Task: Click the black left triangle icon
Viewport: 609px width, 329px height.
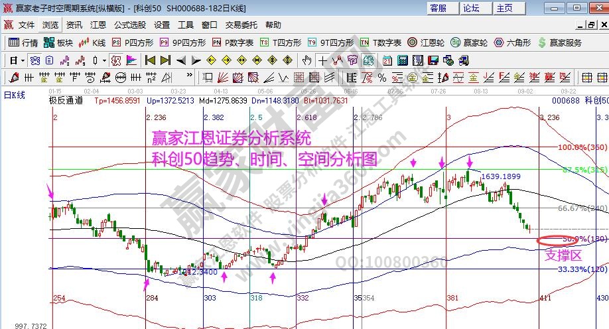Action: 180,60
